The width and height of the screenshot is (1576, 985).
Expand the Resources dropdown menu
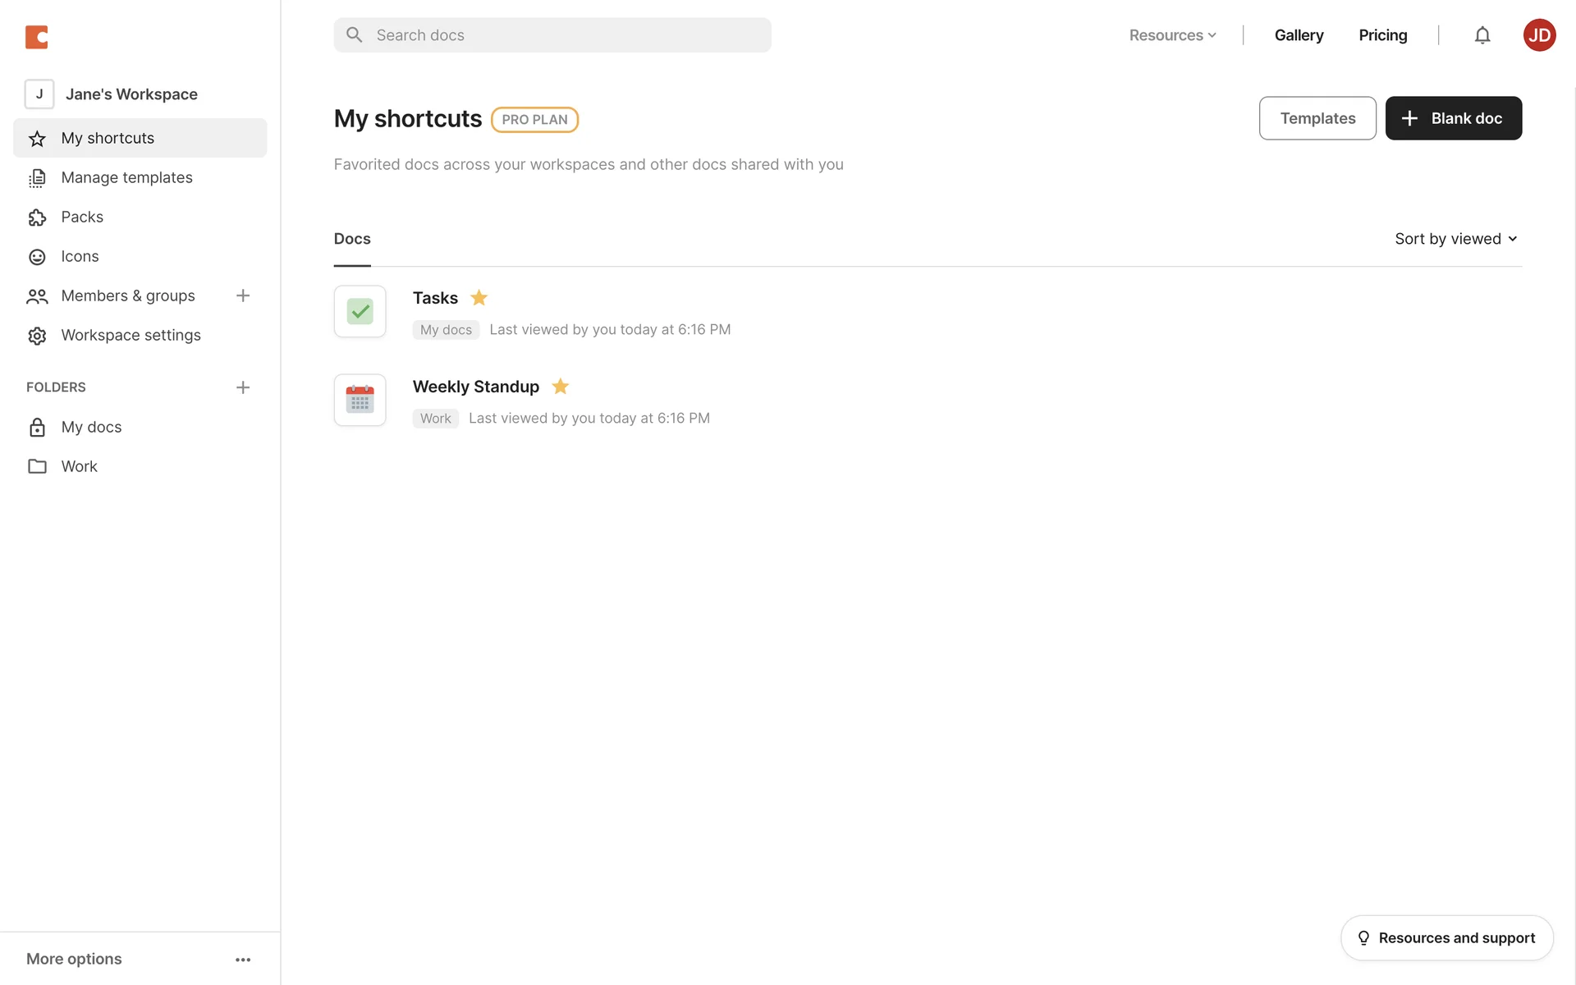1172,35
